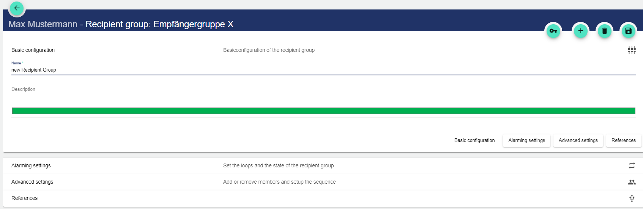Click the green color bar
Screen dimensions: 643x209
[323, 111]
